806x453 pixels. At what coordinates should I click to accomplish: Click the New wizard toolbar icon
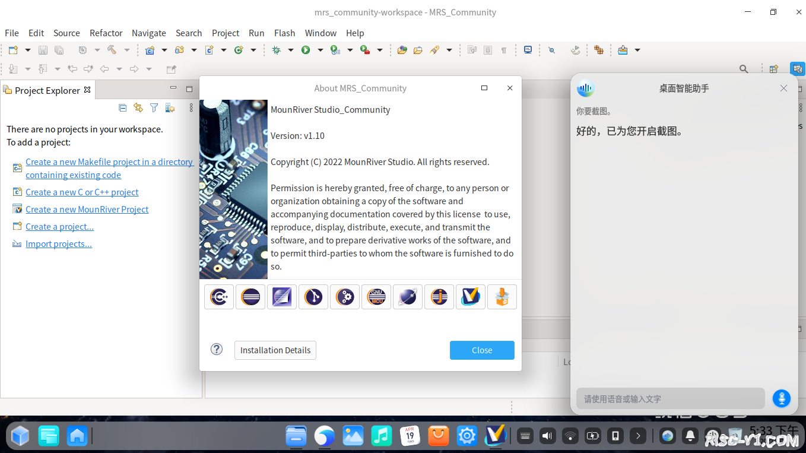coord(13,50)
